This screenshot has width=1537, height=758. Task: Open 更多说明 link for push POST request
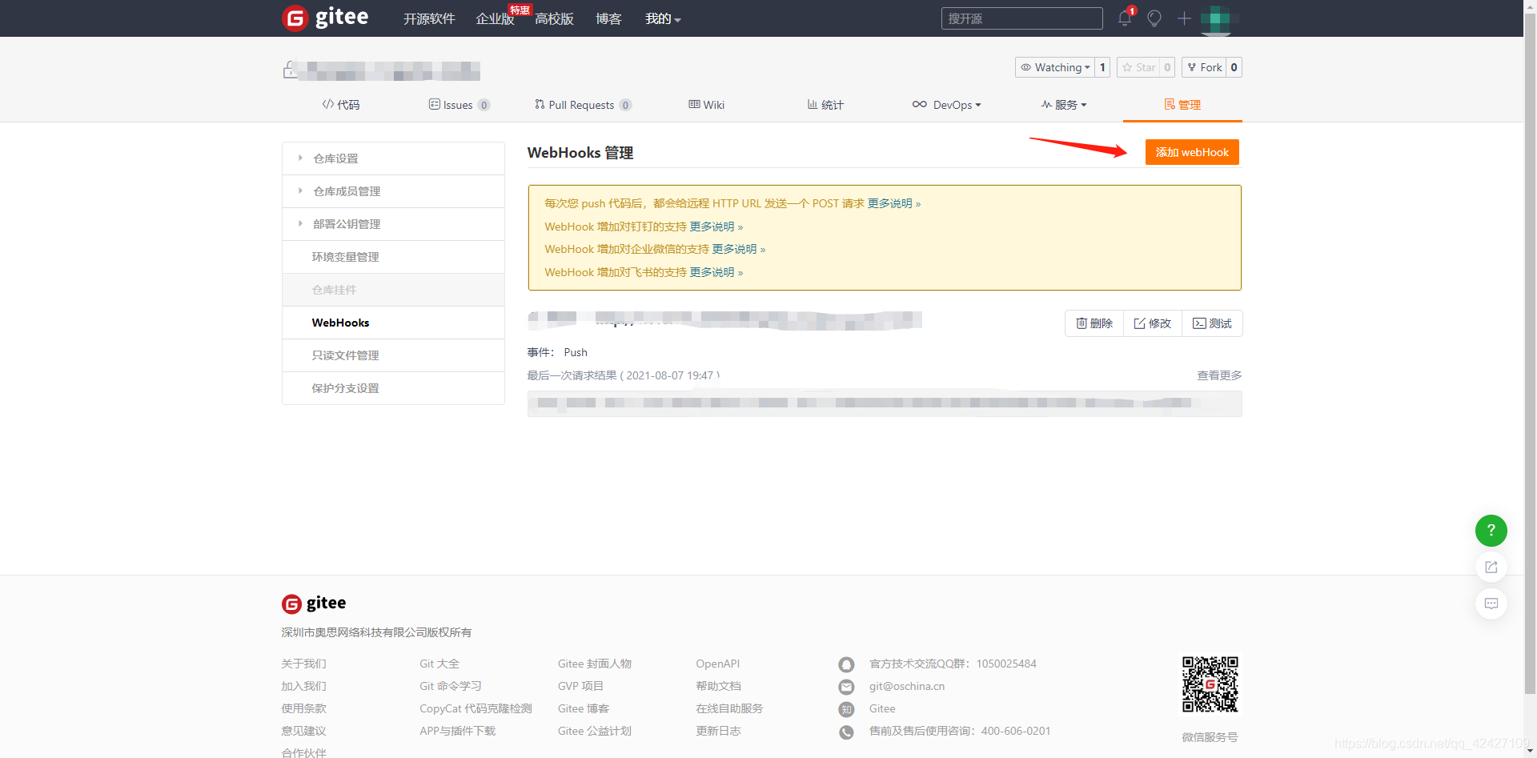[893, 203]
